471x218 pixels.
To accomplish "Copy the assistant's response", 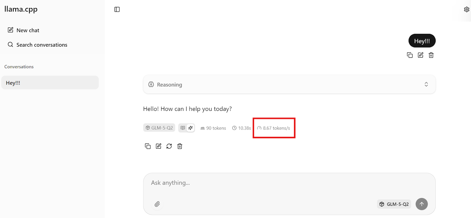I will click(148, 146).
